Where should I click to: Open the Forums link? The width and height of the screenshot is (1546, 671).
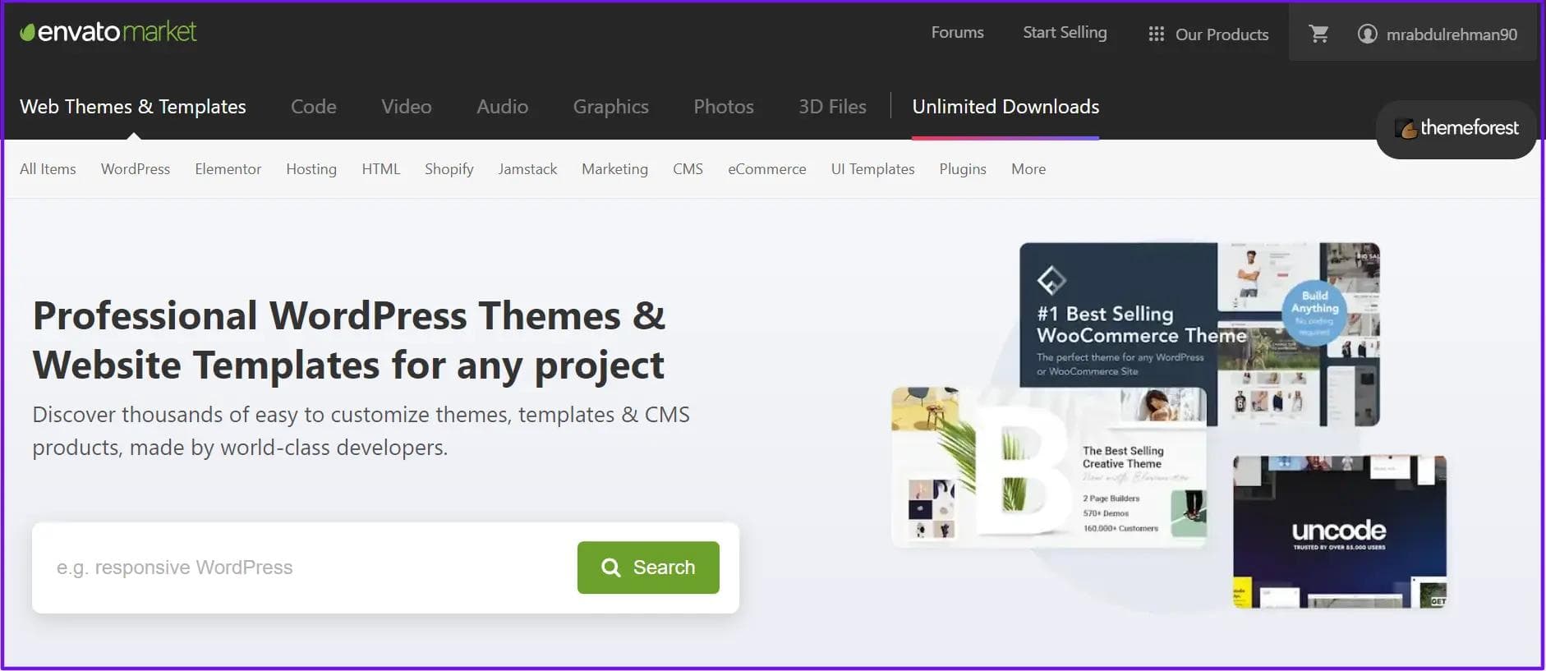pyautogui.click(x=957, y=32)
